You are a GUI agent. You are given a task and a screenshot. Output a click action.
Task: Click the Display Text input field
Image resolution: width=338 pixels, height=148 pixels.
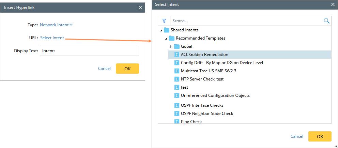[89, 51]
